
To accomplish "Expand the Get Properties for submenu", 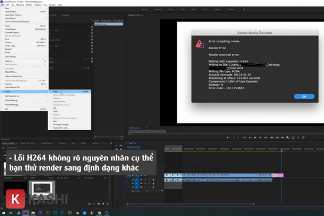I will click(x=24, y=96).
